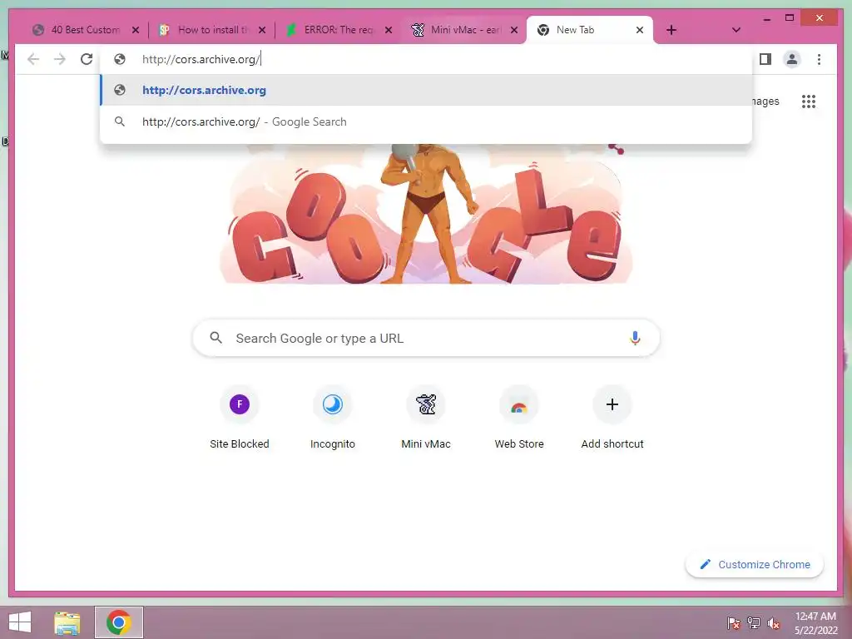The width and height of the screenshot is (852, 639).
Task: Click the Google doodle image
Action: click(426, 215)
